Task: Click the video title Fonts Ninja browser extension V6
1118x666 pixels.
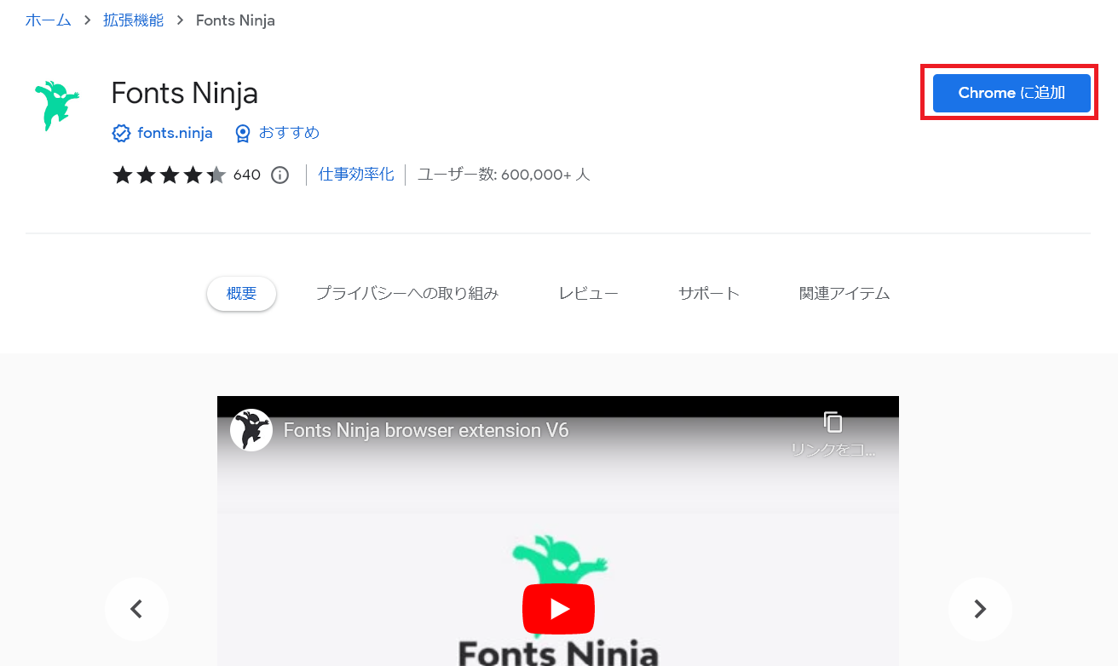Action: click(426, 430)
